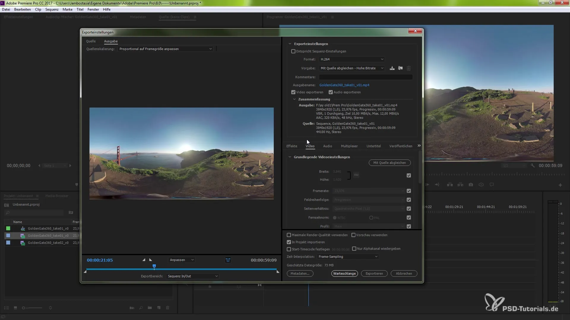Open the Vorgabe preset dropdown
570x320 pixels.
(352, 68)
